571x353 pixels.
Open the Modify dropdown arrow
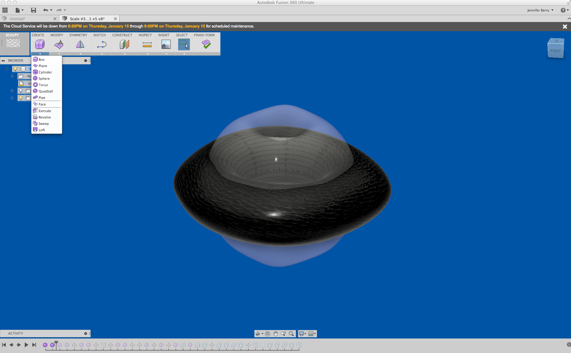[x=59, y=54]
